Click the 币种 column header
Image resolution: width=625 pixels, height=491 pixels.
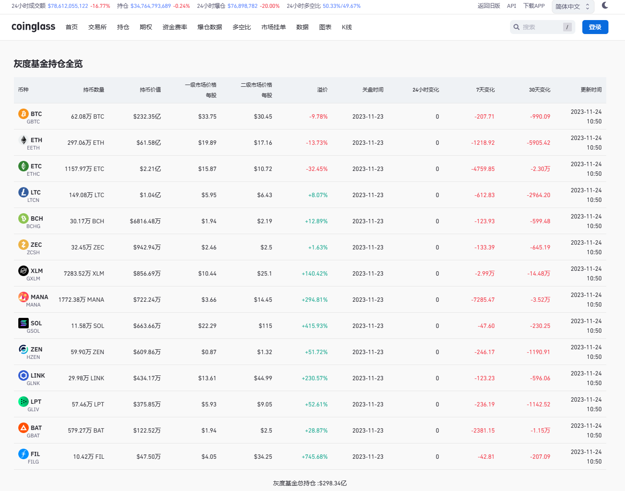[x=24, y=90]
